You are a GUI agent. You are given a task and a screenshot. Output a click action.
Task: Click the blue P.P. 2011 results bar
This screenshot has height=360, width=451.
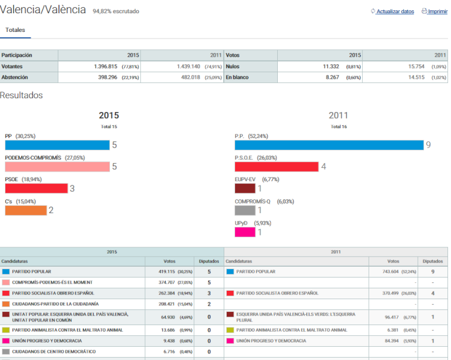pyautogui.click(x=329, y=145)
